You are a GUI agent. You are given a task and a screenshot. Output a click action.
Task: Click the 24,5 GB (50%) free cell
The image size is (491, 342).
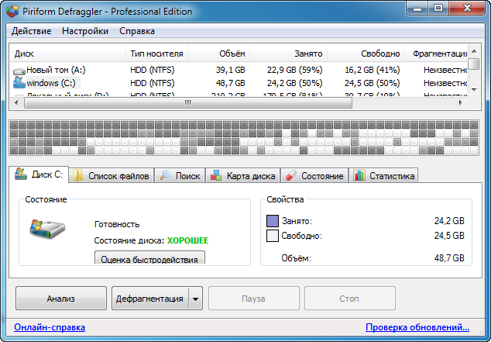click(372, 83)
